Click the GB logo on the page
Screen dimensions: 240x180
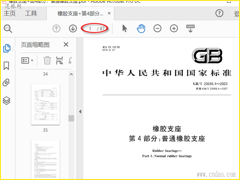point(207,55)
